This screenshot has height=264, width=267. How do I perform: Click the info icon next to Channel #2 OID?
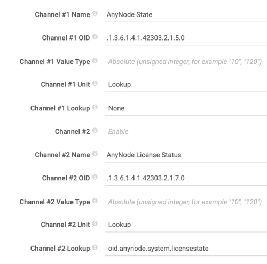(x=95, y=177)
